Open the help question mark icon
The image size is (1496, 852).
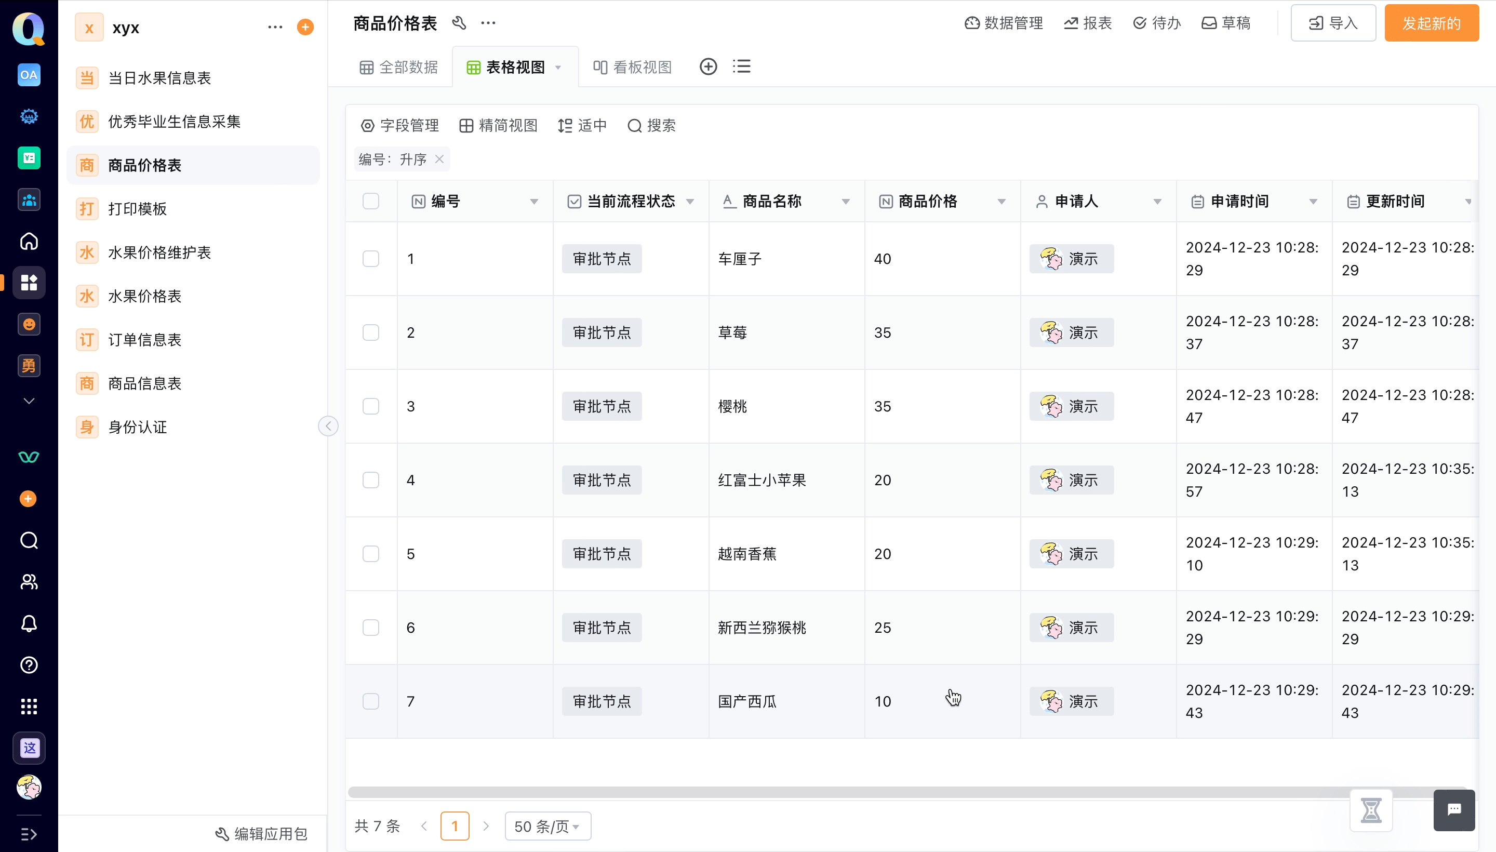(29, 665)
